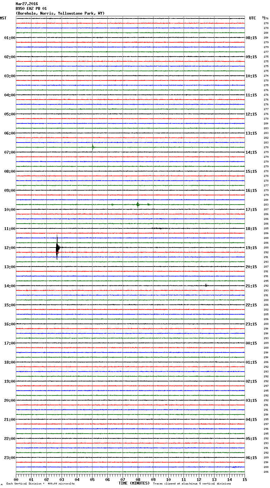Click the UTC column heading
Screen dimensions: 270x488
(x=253, y=18)
